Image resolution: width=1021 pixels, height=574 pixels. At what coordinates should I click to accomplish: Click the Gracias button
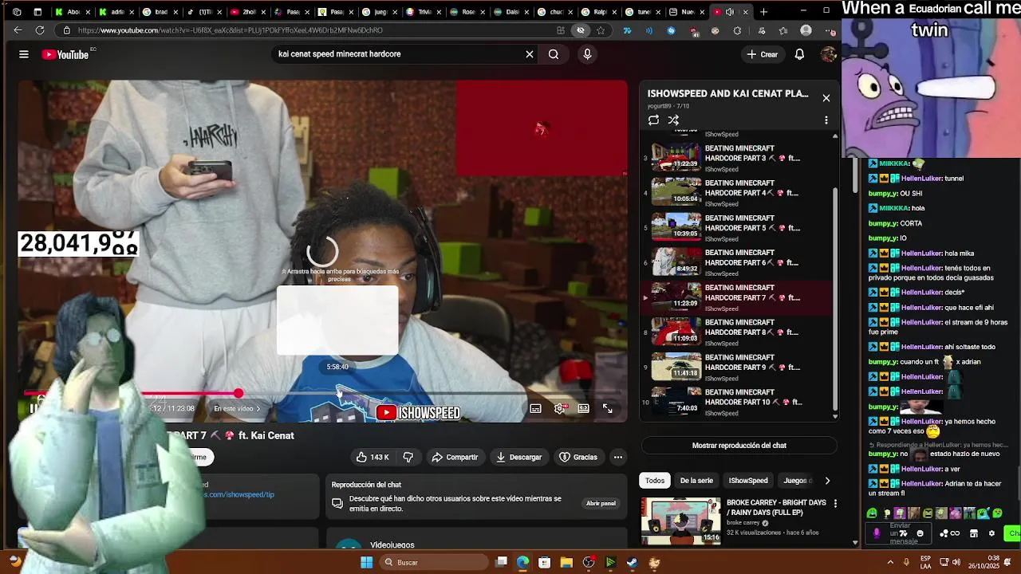click(578, 457)
